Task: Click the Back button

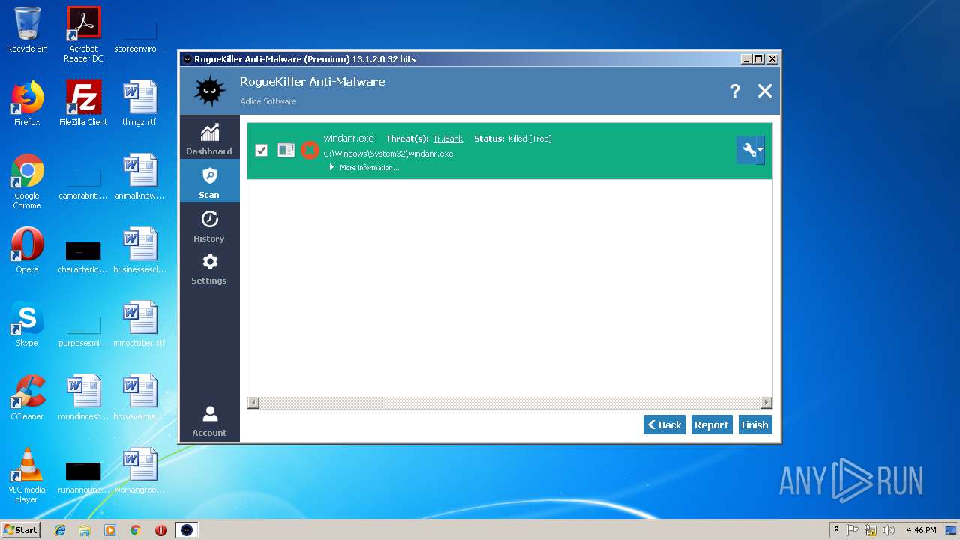Action: pyautogui.click(x=664, y=424)
